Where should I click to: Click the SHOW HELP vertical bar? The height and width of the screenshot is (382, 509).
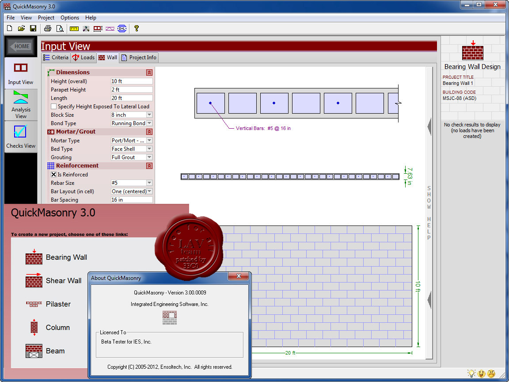coord(429,213)
